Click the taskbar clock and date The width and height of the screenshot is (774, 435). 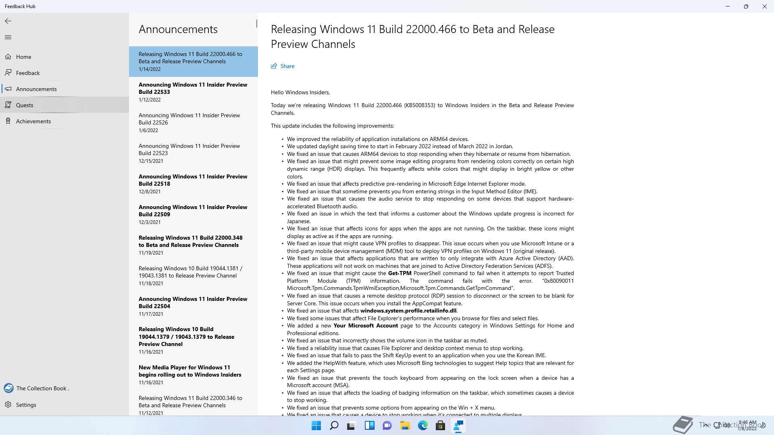coord(747,425)
